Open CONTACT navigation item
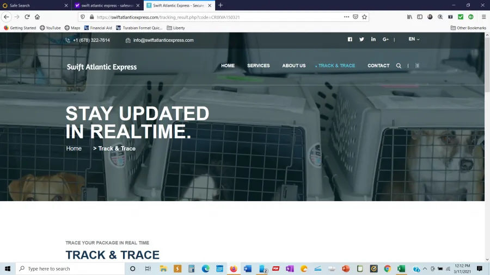The height and width of the screenshot is (275, 490). [x=378, y=65]
